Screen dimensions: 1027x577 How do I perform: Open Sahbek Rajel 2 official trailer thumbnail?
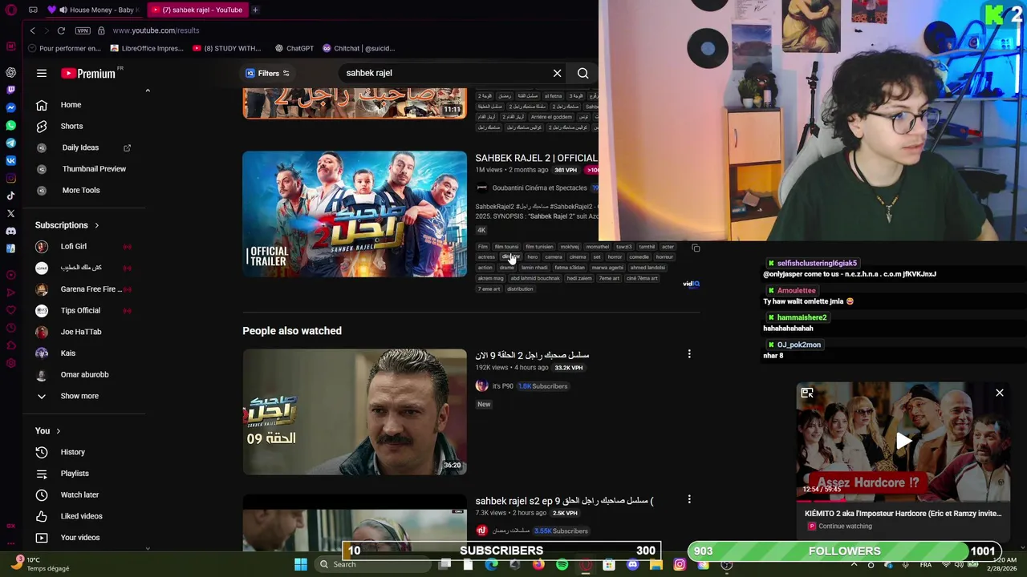[x=355, y=214]
